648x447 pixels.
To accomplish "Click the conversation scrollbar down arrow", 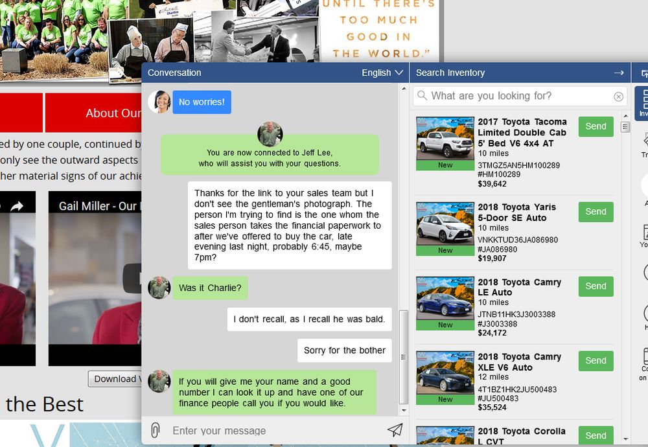I will pos(403,410).
